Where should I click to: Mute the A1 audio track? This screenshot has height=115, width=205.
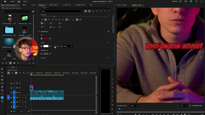click(x=20, y=97)
